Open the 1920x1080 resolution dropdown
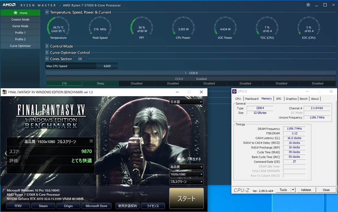This screenshot has height=212, width=338. point(186,174)
